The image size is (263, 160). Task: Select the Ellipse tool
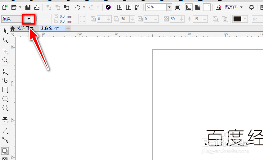pyautogui.click(x=5, y=99)
